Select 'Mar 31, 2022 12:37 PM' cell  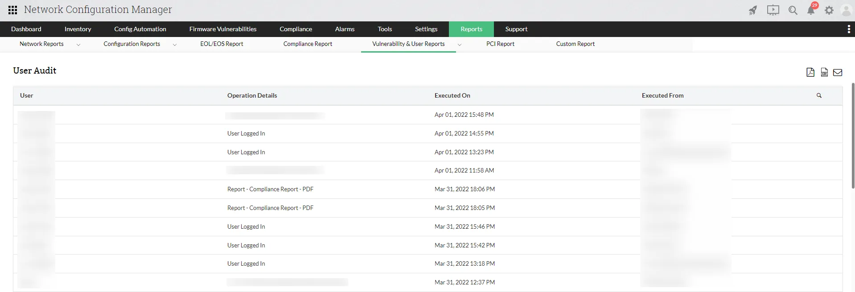464,282
